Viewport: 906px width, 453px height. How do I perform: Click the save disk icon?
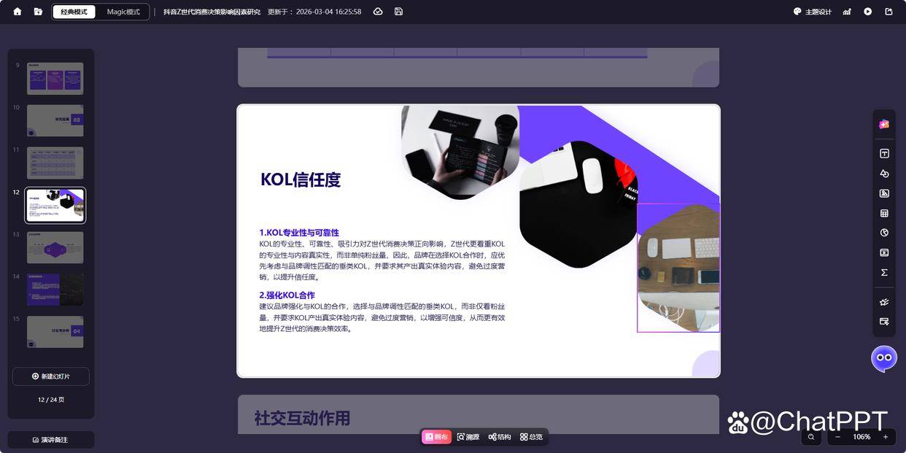point(398,12)
